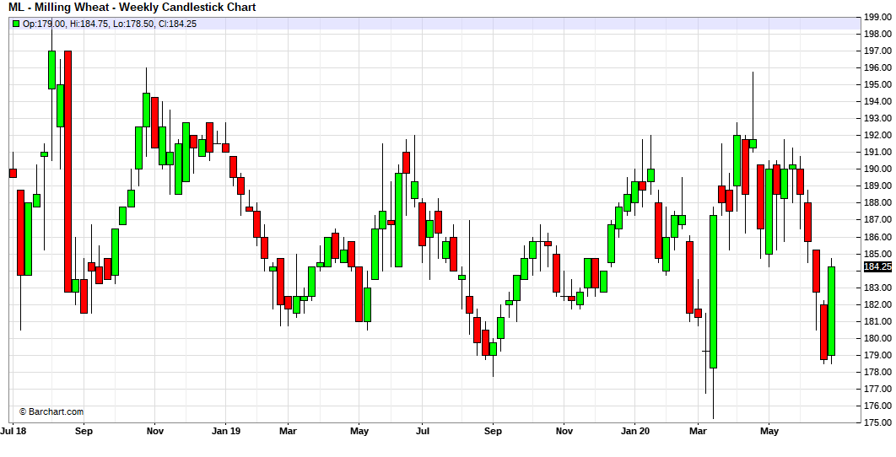Open the Barchart.com copyright link
The height and width of the screenshot is (457, 896).
click(x=51, y=411)
